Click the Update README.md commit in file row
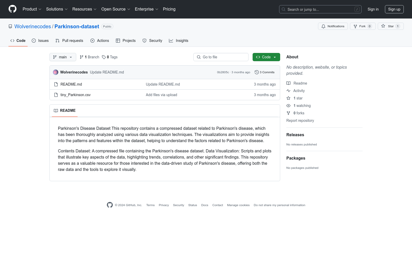 (x=163, y=84)
